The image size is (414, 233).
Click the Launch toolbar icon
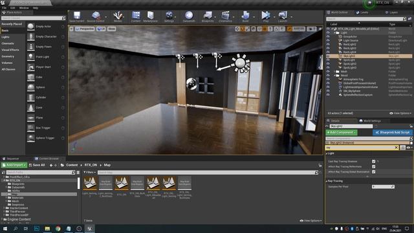[283, 17]
